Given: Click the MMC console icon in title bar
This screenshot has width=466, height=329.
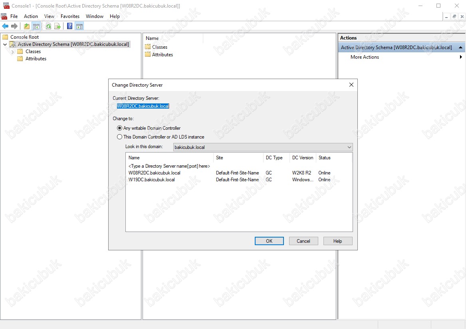Looking at the screenshot, I should click(6, 6).
